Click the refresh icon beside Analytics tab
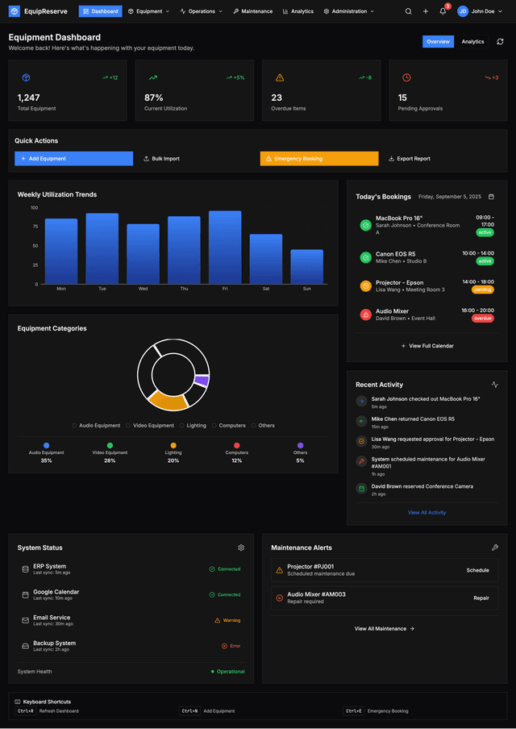Viewport: 516px width, 729px height. coord(500,42)
